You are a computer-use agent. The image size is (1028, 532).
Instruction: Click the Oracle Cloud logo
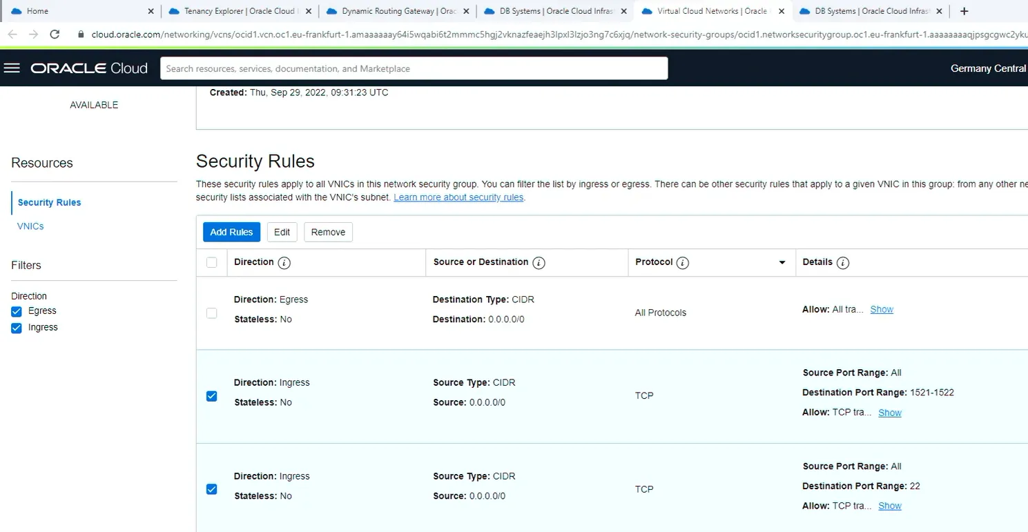(89, 68)
